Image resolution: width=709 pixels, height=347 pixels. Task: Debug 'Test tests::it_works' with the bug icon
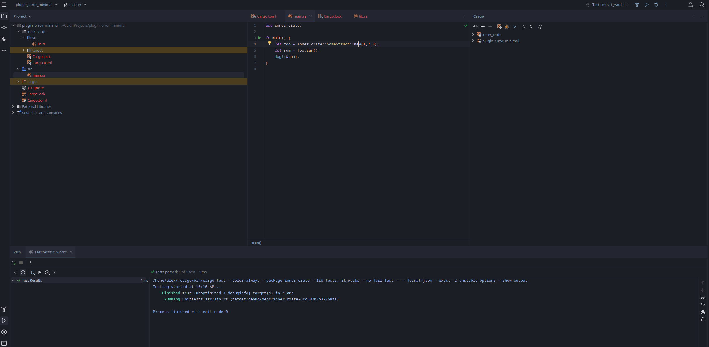tap(656, 5)
